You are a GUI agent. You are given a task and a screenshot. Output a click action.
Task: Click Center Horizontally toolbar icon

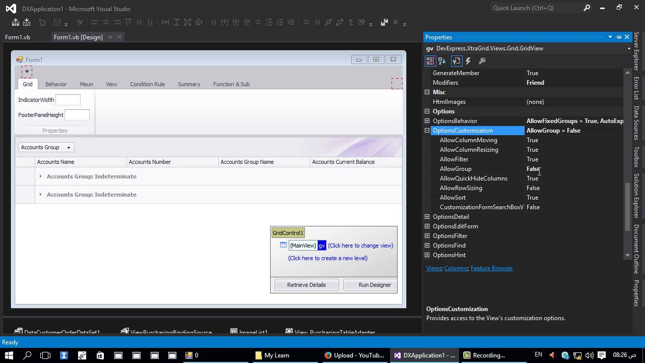(x=306, y=23)
